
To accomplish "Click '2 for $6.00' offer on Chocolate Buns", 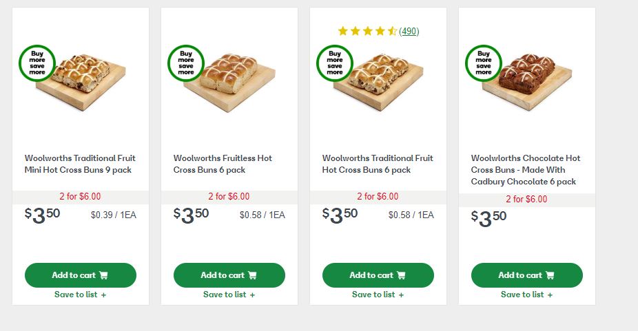I will click(x=527, y=199).
